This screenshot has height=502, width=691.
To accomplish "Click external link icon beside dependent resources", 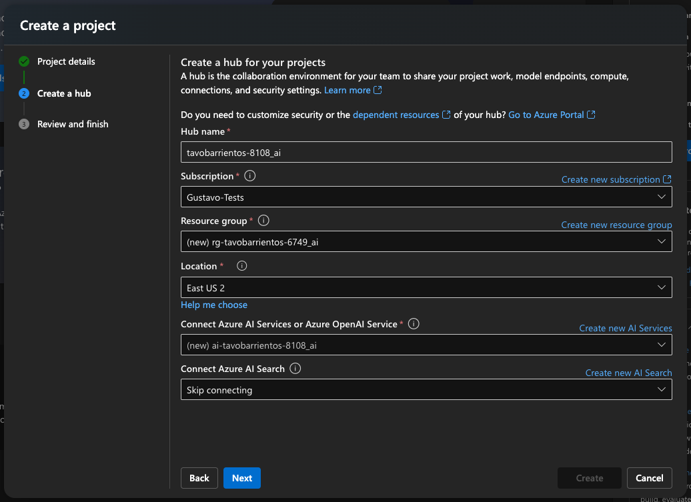I will [446, 115].
